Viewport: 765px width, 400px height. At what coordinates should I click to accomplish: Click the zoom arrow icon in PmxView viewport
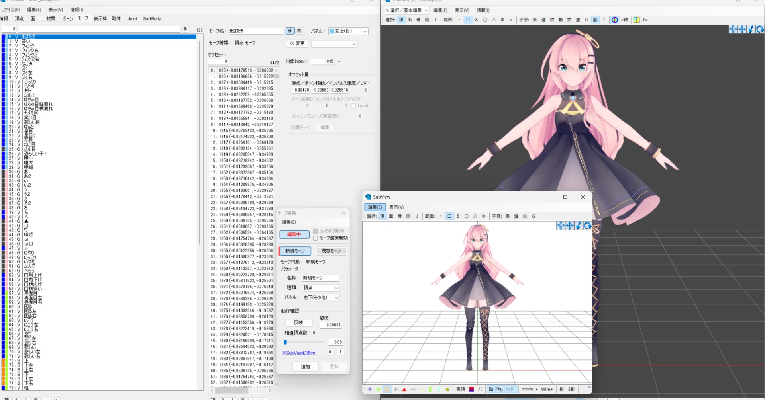[751, 29]
